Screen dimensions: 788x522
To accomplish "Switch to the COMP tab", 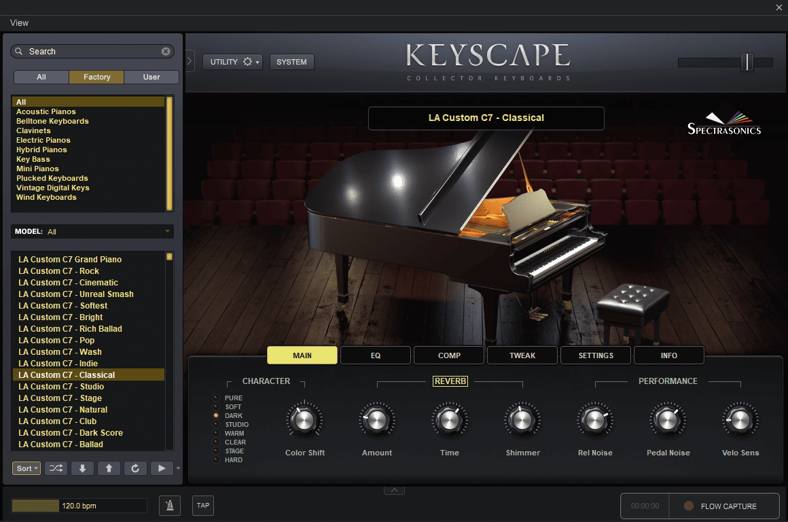I will 449,355.
